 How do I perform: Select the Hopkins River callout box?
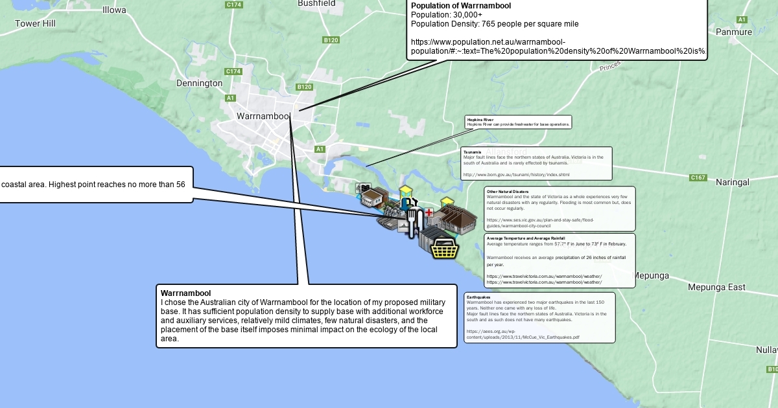(x=518, y=122)
